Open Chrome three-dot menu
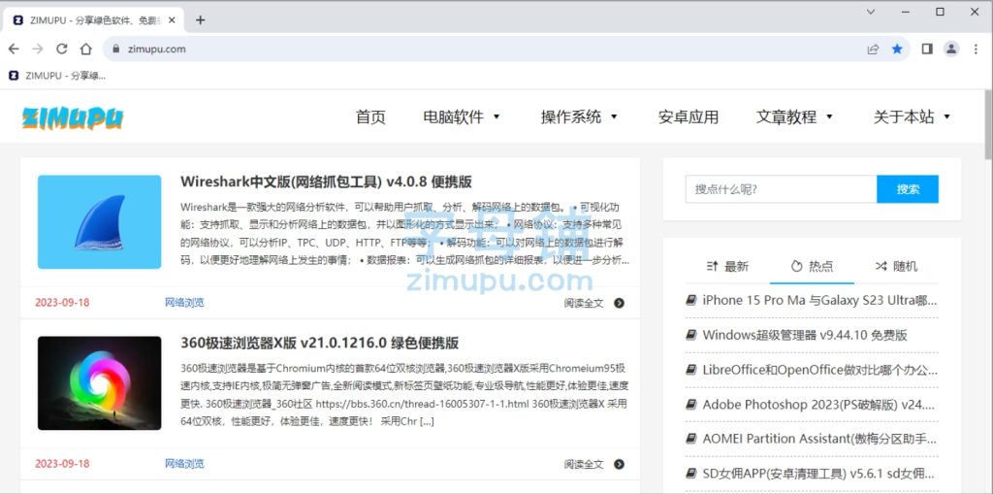This screenshot has width=993, height=494. 976,49
